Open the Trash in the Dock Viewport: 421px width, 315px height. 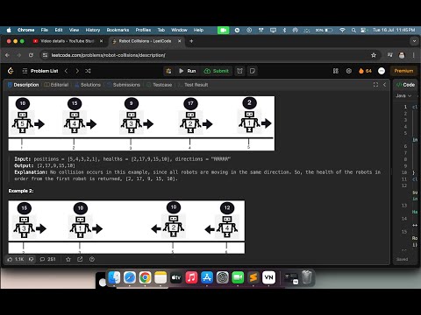[x=307, y=277]
